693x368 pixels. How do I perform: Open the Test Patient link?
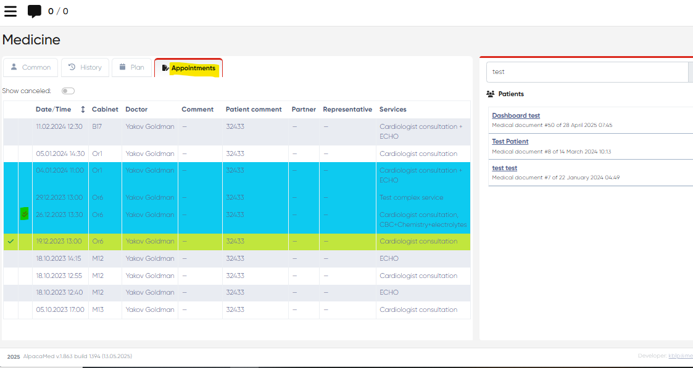510,142
